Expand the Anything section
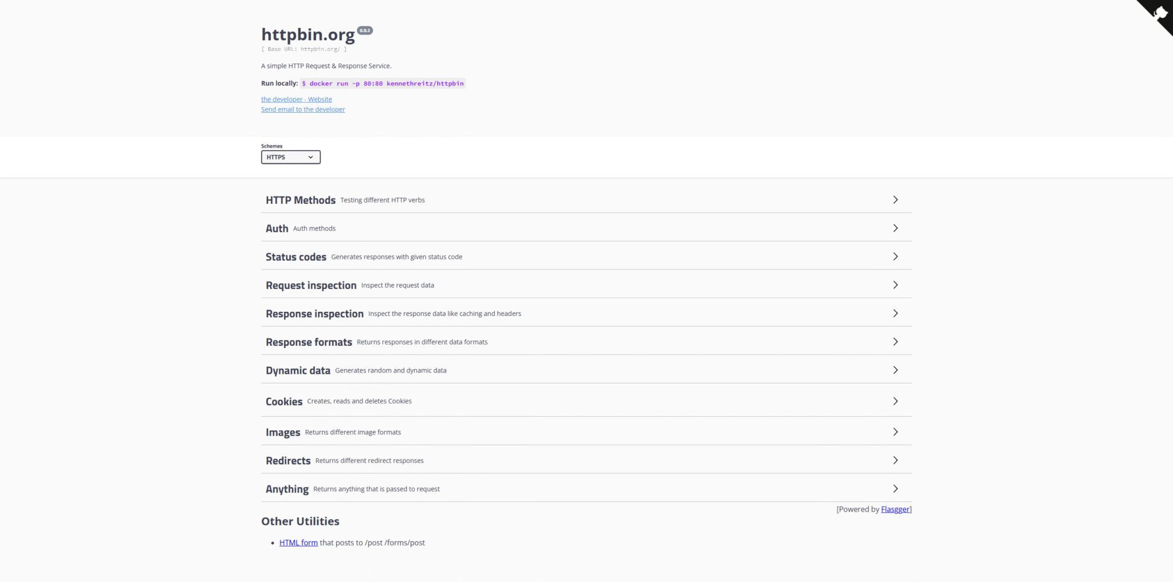1173x582 pixels. [895, 488]
